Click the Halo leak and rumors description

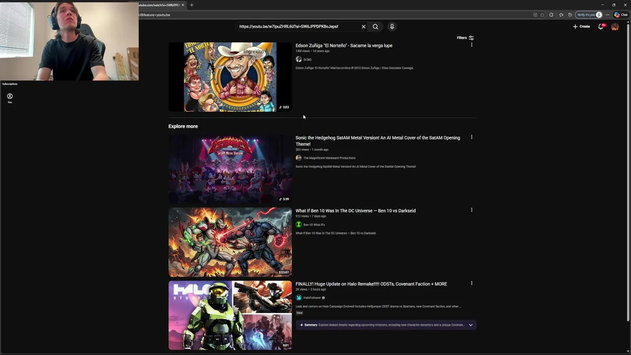coord(379,307)
